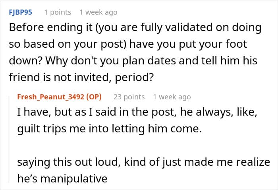Click the phrase "guilt trips" in the reply
Screen dimensions: 278x190
coord(42,129)
